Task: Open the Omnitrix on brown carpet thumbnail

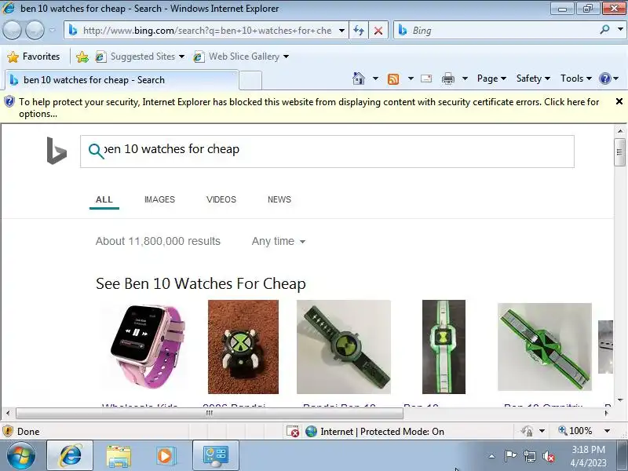Action: pos(243,347)
